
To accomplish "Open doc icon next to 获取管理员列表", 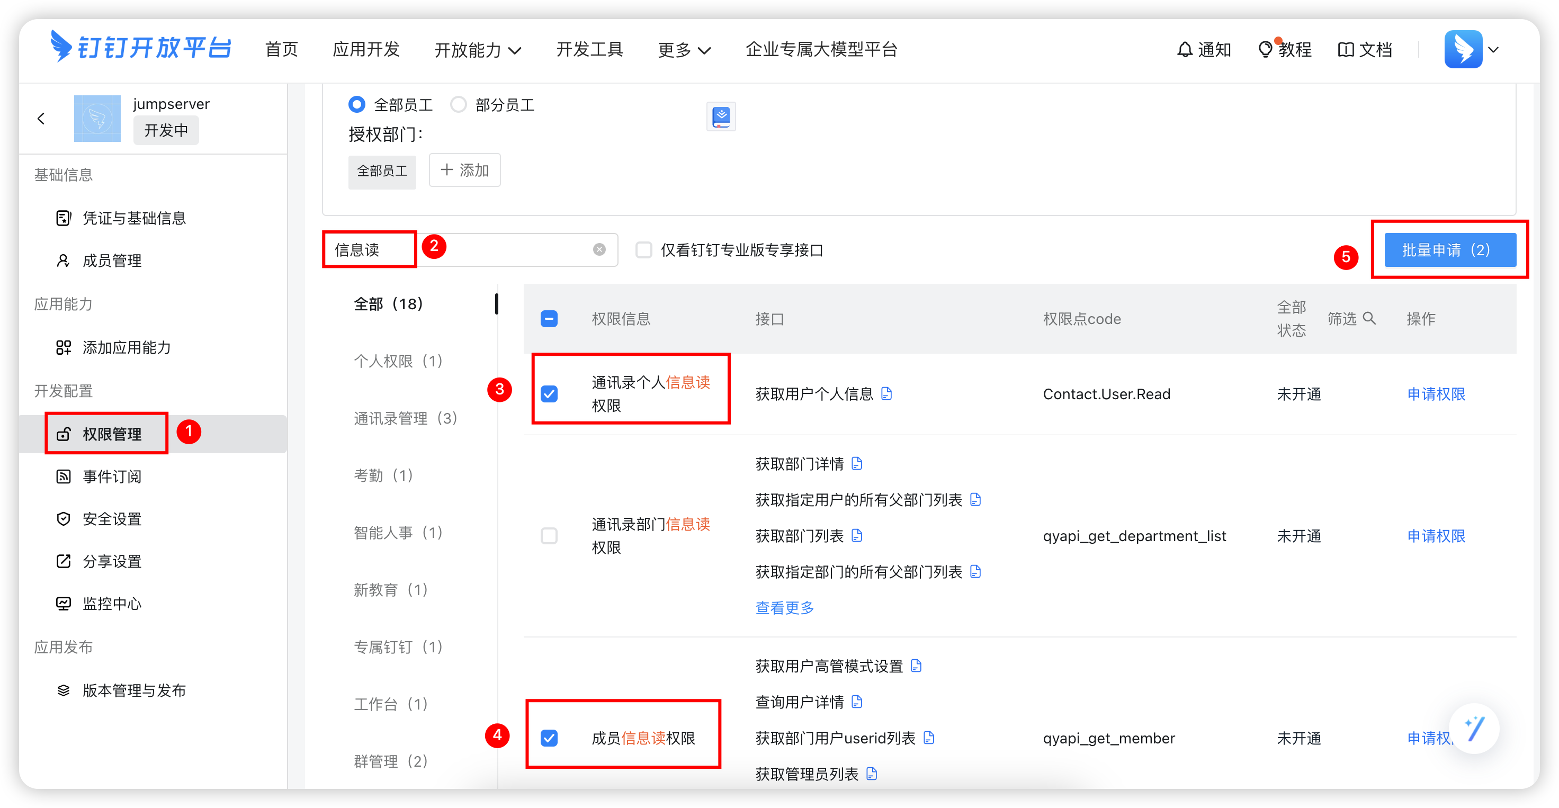I will 872,773.
